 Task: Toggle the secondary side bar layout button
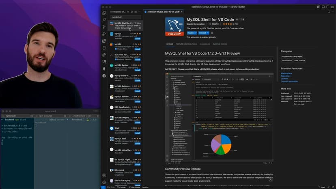point(327,7)
